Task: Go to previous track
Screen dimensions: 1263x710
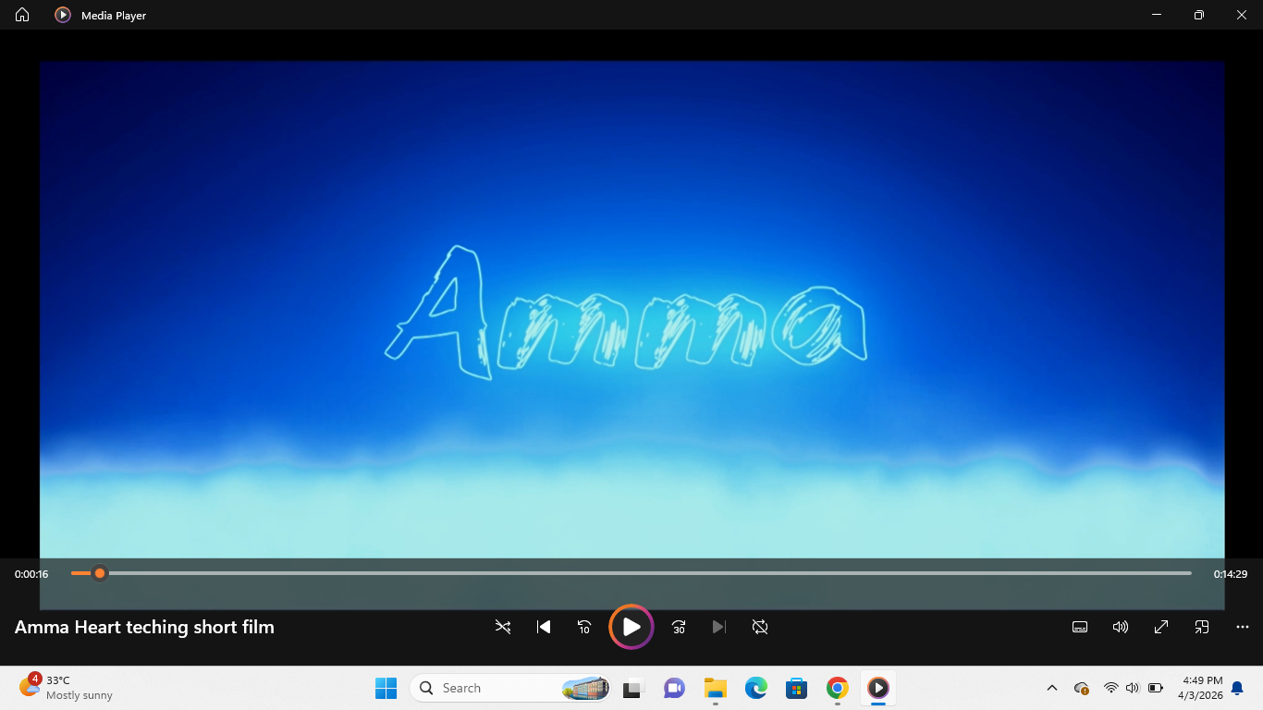Action: click(x=544, y=627)
